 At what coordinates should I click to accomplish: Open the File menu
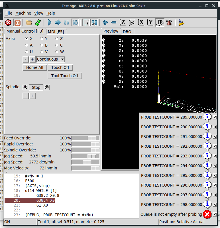click(9, 13)
